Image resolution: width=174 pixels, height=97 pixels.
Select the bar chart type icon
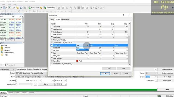59,8
